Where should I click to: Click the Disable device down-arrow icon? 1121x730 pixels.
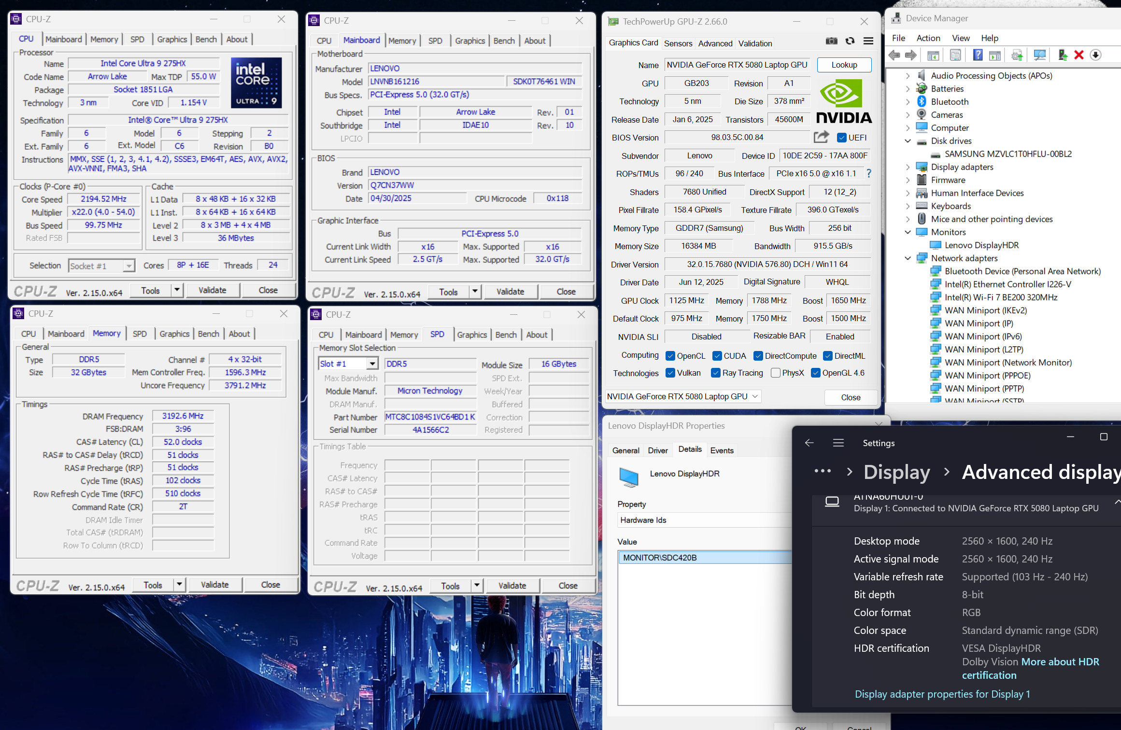[1095, 55]
